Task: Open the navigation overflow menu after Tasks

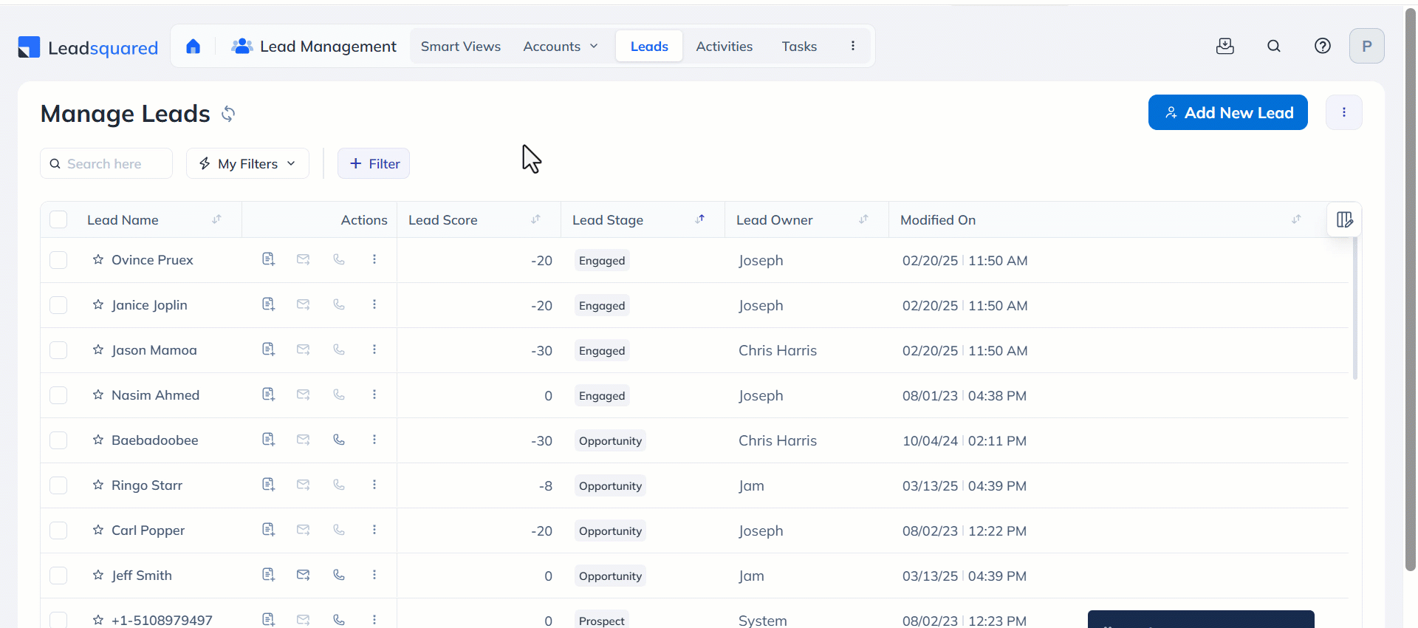Action: (853, 46)
